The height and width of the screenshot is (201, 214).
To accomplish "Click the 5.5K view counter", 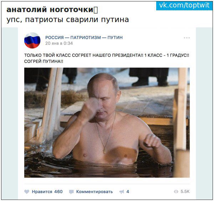I will point(185,191).
